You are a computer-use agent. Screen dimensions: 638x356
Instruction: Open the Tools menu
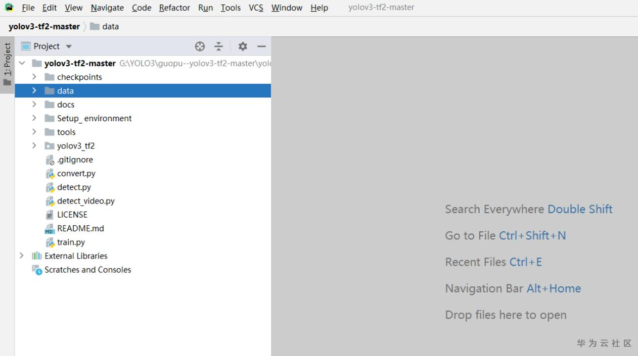231,8
